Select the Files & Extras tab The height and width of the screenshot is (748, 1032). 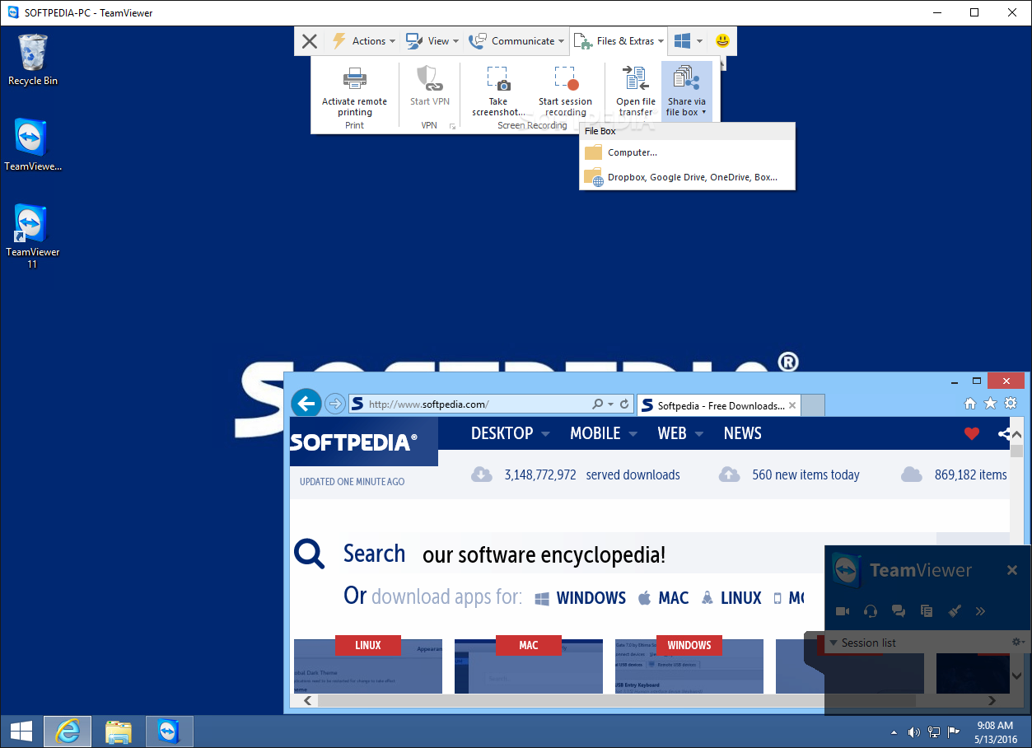click(x=619, y=41)
